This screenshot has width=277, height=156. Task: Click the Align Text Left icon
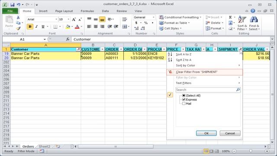coord(89,26)
